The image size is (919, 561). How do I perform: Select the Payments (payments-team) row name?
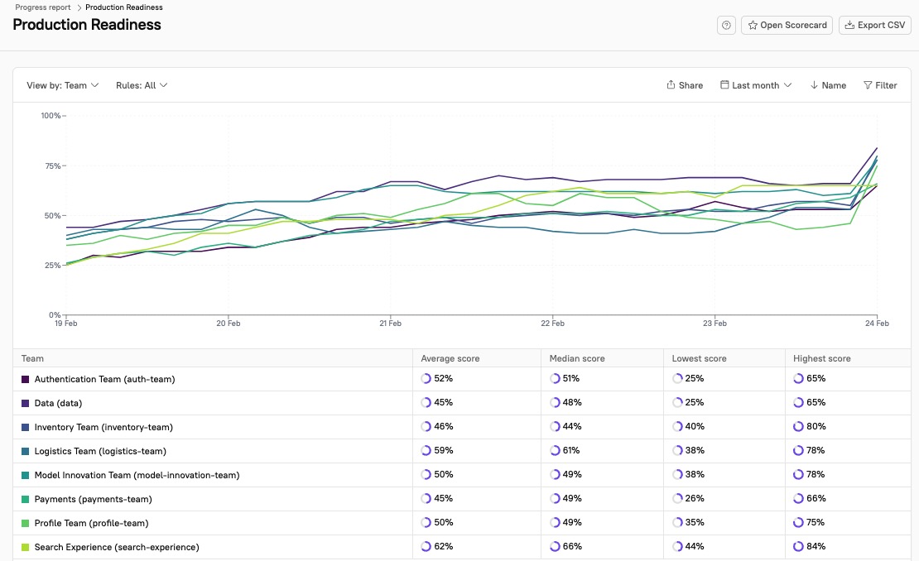(94, 500)
